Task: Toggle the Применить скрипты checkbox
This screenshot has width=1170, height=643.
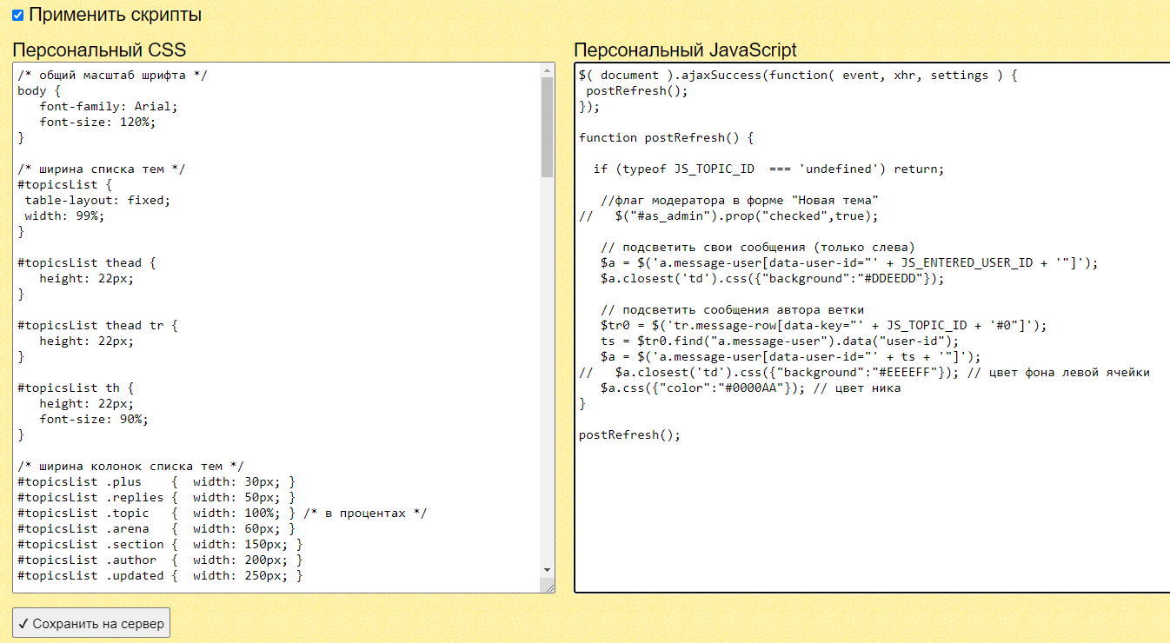Action: coord(17,16)
